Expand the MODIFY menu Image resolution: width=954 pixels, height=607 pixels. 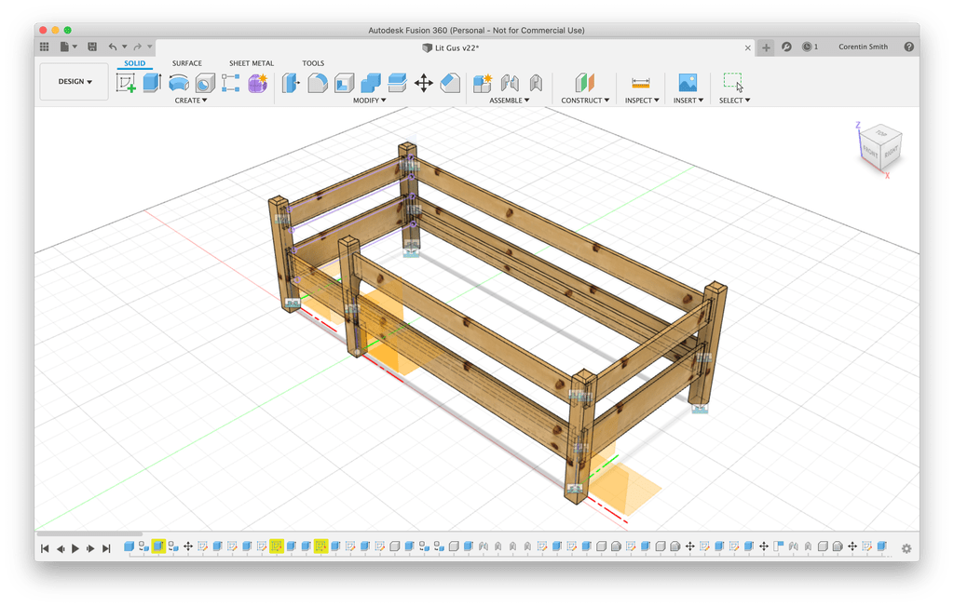[x=370, y=101]
